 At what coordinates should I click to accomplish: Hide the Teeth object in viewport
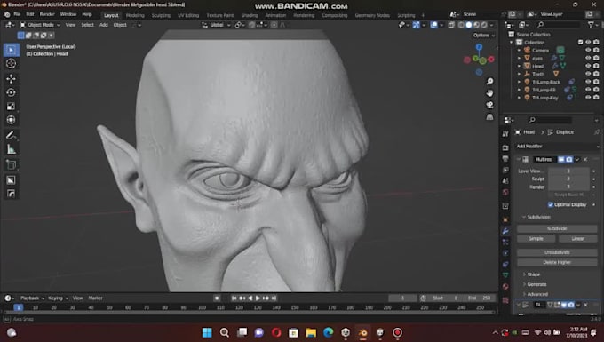click(x=588, y=74)
